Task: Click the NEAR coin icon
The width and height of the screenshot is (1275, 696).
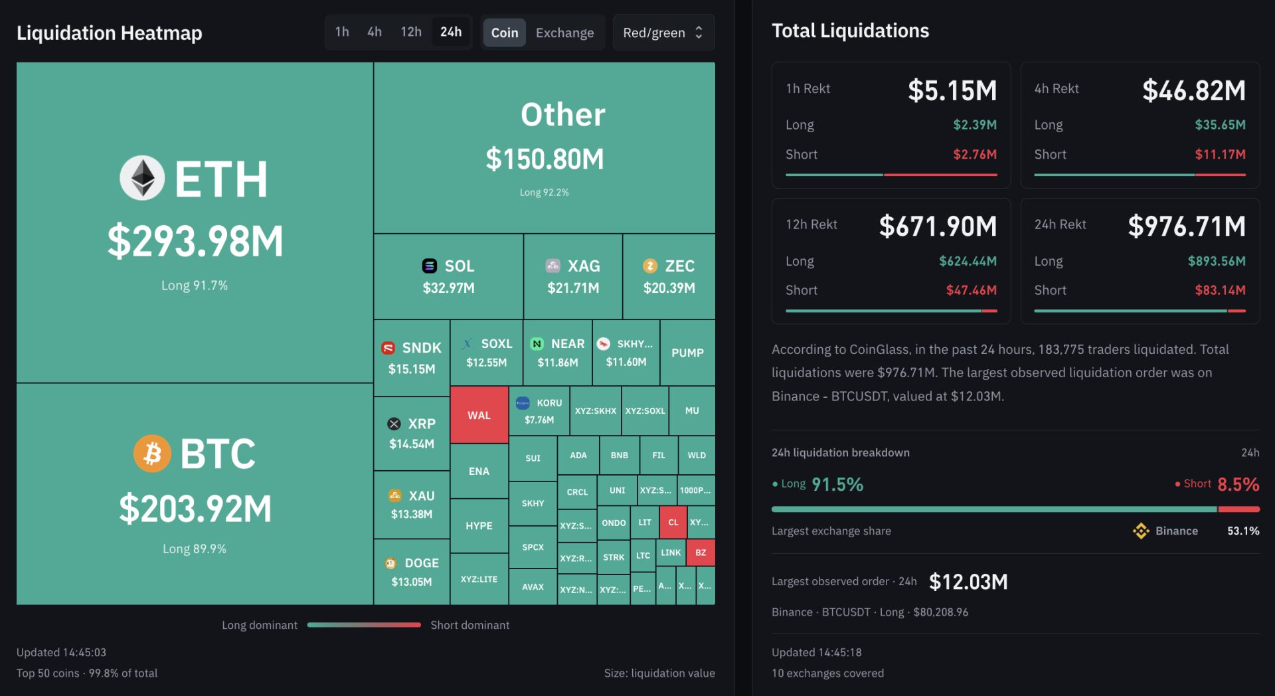Action: tap(537, 343)
